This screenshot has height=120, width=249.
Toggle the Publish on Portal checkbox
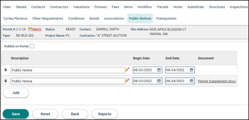point(32,46)
